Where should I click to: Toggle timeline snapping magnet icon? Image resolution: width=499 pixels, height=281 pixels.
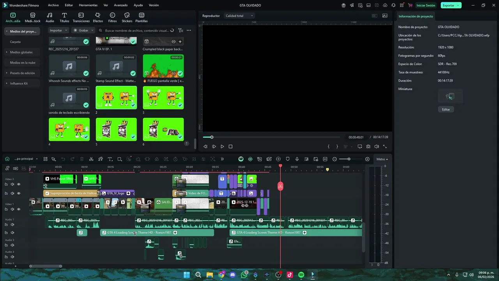point(250,159)
